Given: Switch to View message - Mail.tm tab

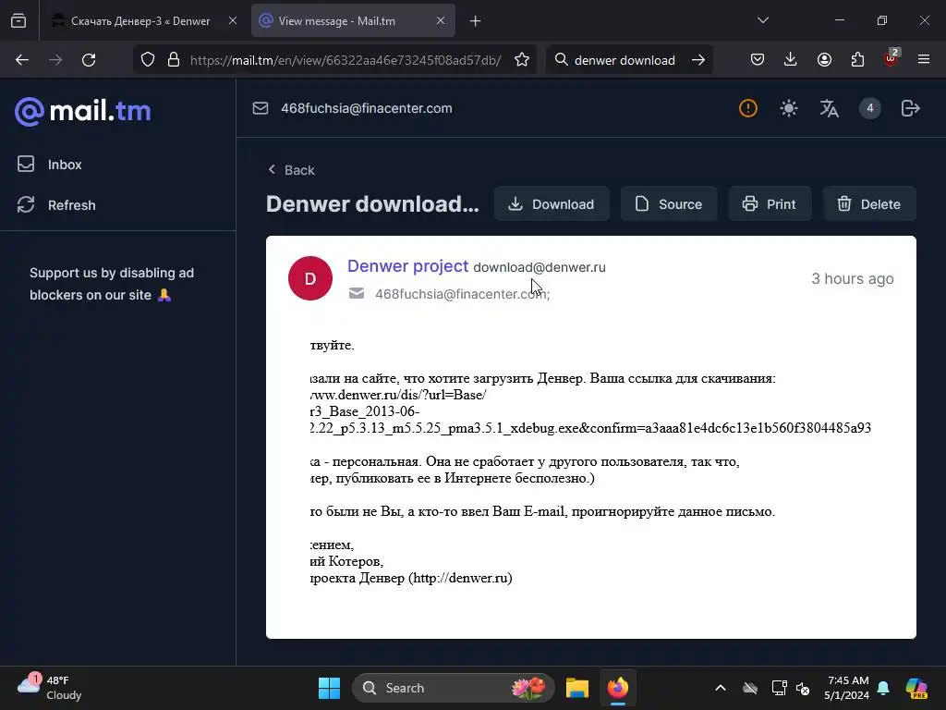Looking at the screenshot, I should coord(353,21).
